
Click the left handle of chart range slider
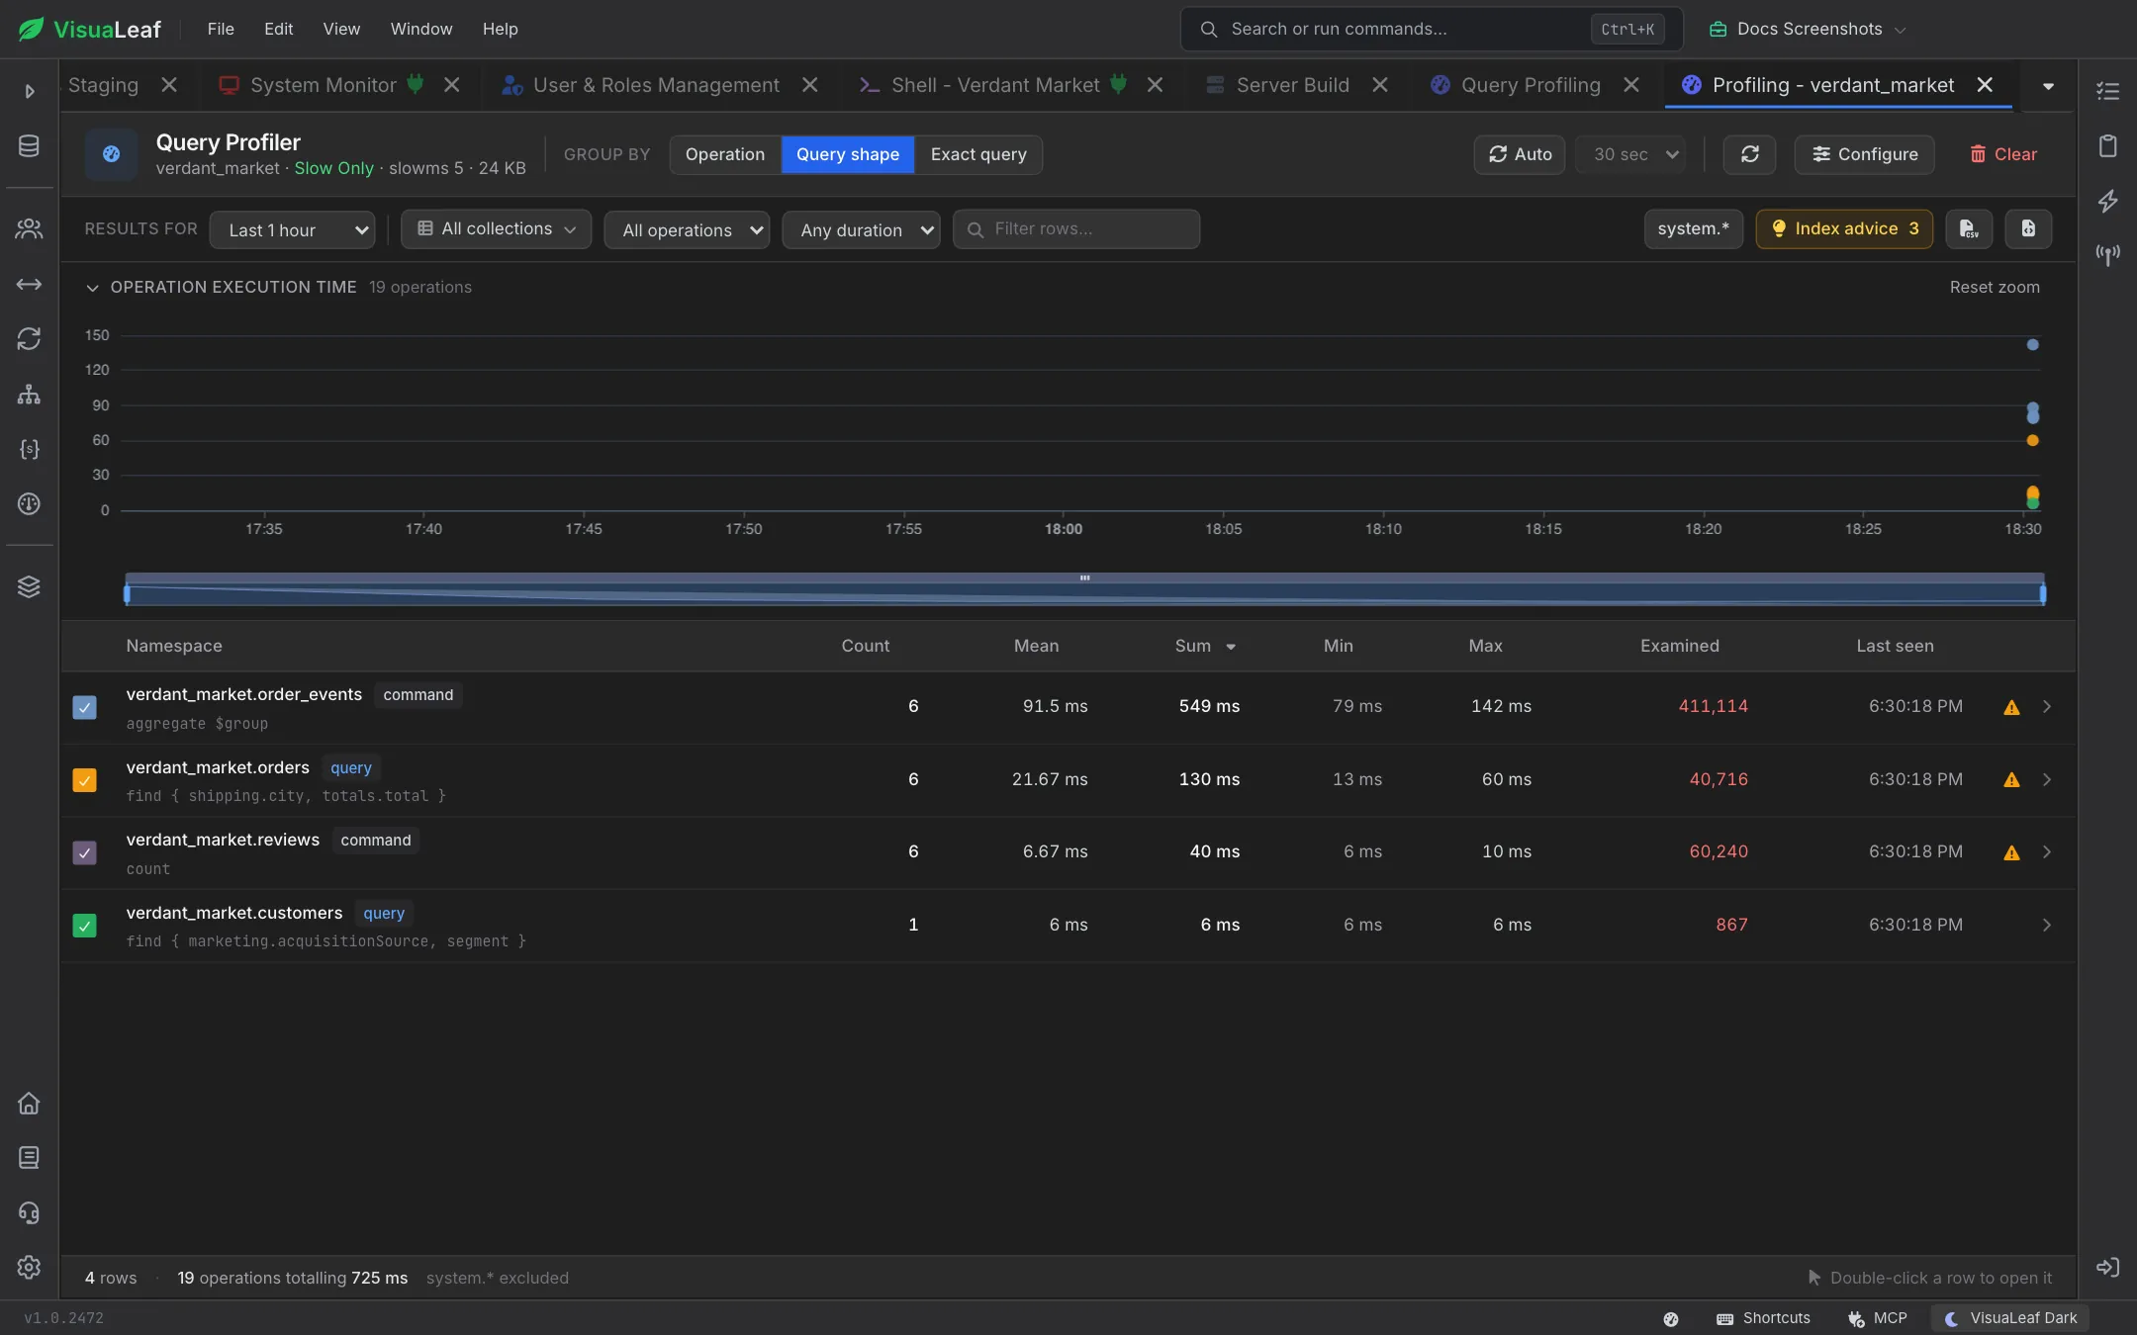click(127, 593)
